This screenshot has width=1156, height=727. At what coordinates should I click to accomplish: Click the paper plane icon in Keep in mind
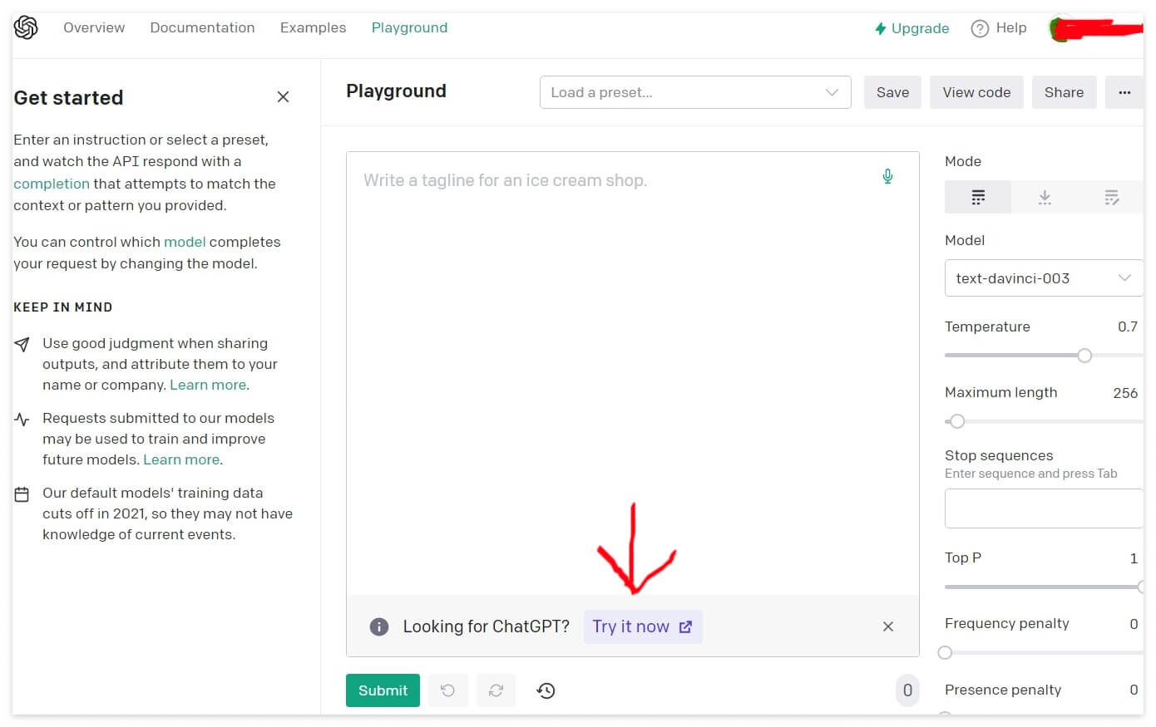click(x=22, y=344)
